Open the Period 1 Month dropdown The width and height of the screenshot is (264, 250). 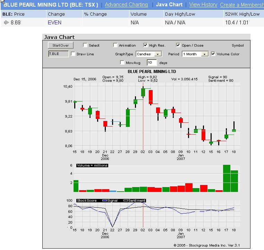click(x=195, y=54)
